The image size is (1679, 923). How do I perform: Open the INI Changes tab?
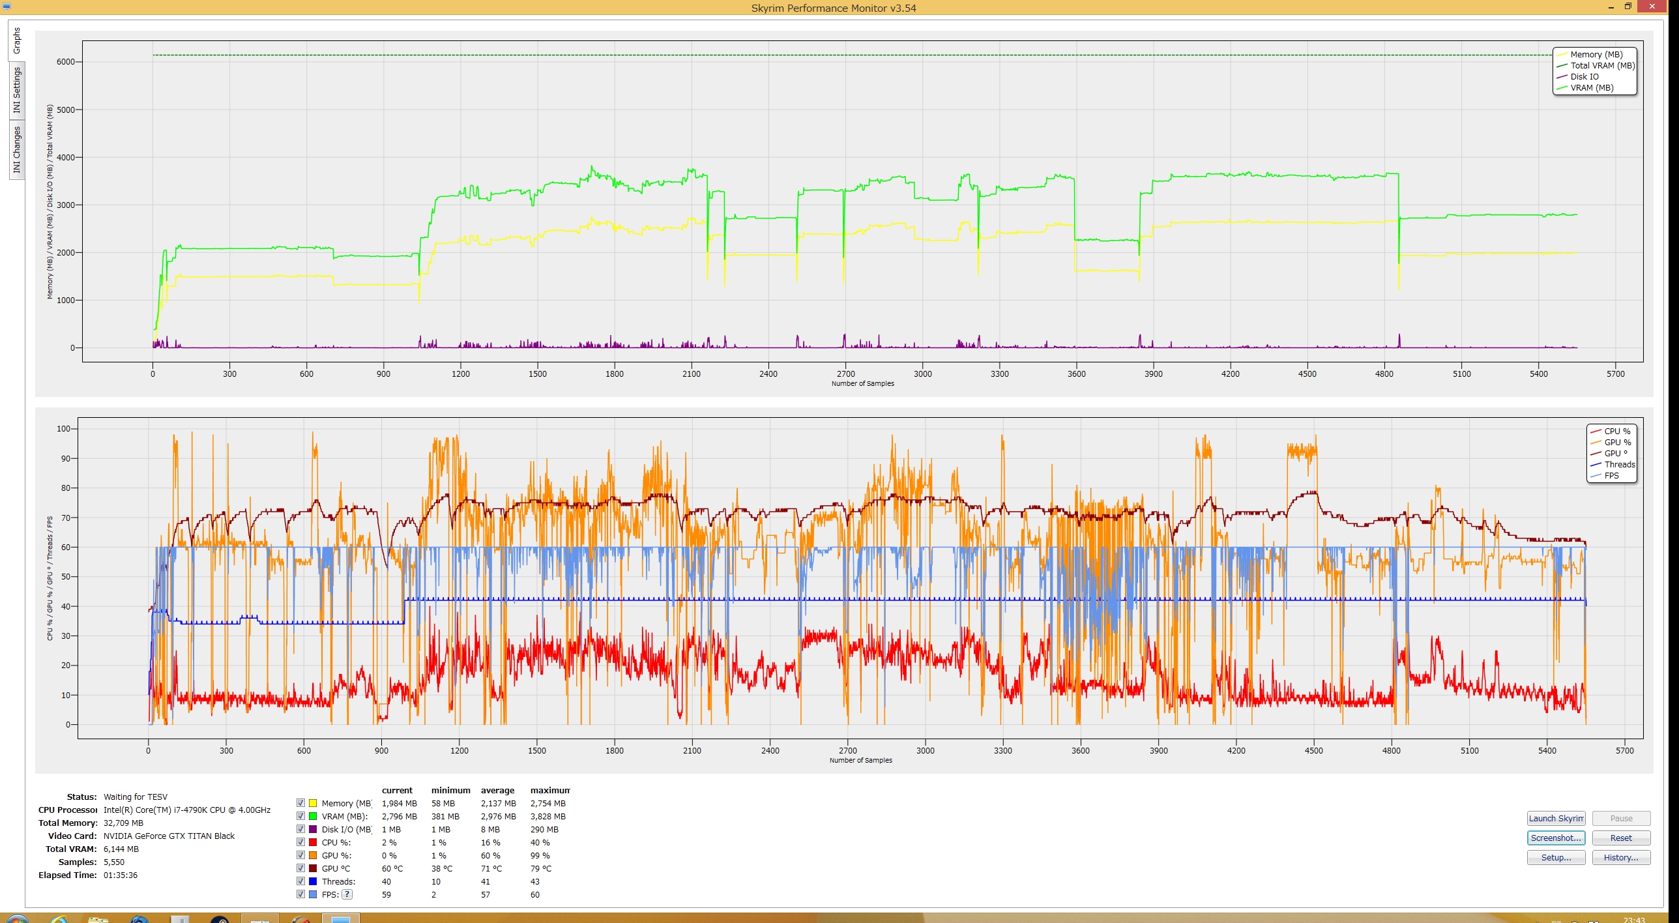[x=16, y=150]
